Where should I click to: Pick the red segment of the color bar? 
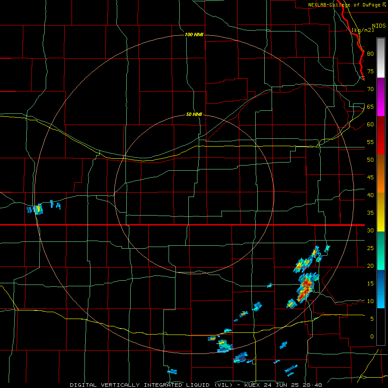click(x=381, y=135)
